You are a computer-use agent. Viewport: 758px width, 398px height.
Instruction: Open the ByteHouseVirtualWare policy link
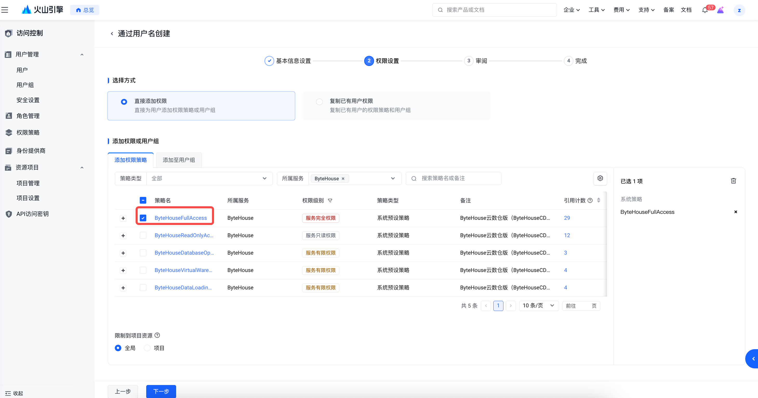(x=183, y=270)
